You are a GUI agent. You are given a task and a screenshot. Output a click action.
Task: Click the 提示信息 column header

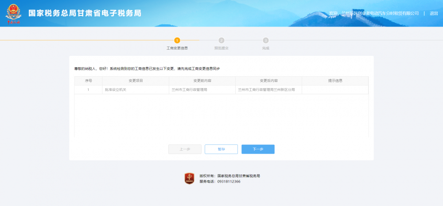click(x=335, y=81)
